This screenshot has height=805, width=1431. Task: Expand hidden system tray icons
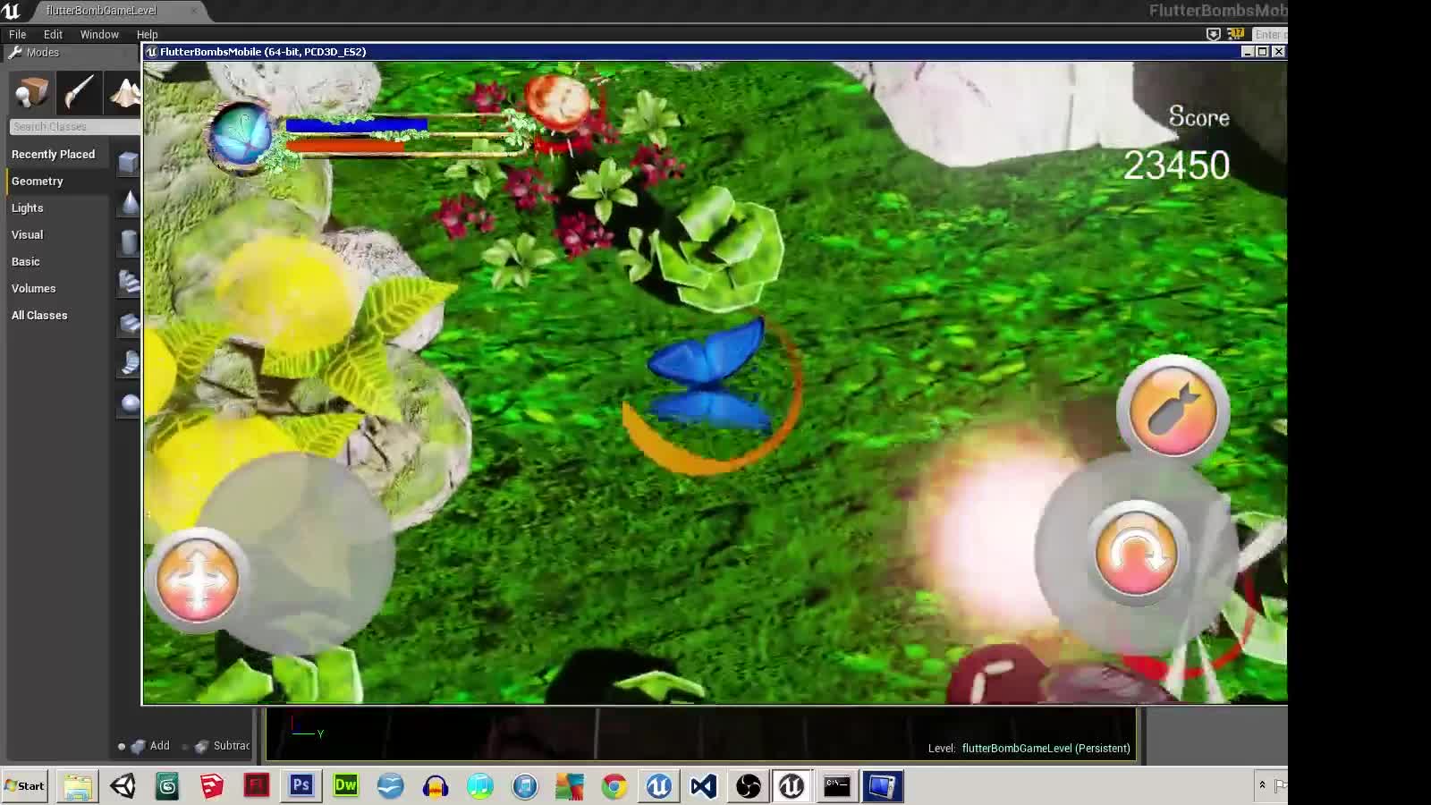point(1262,785)
